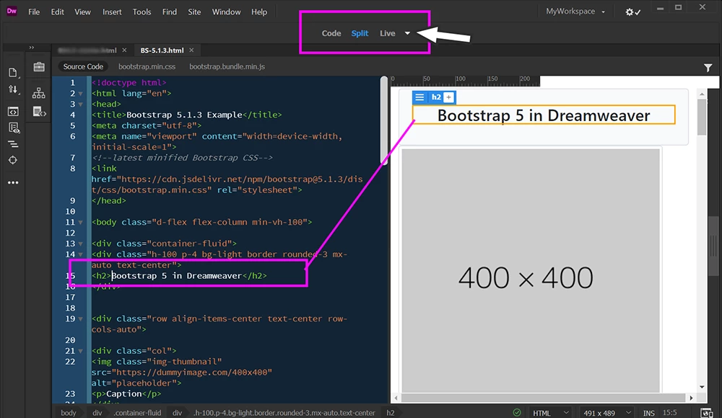Collapse the col div on line 21
Screen dimensions: 722x418
(81, 351)
